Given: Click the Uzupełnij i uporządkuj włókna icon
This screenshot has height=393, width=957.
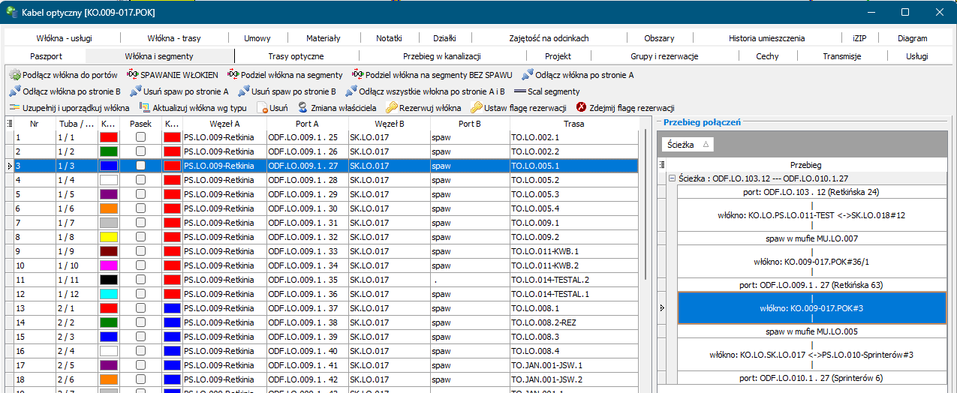Looking at the screenshot, I should [15, 108].
